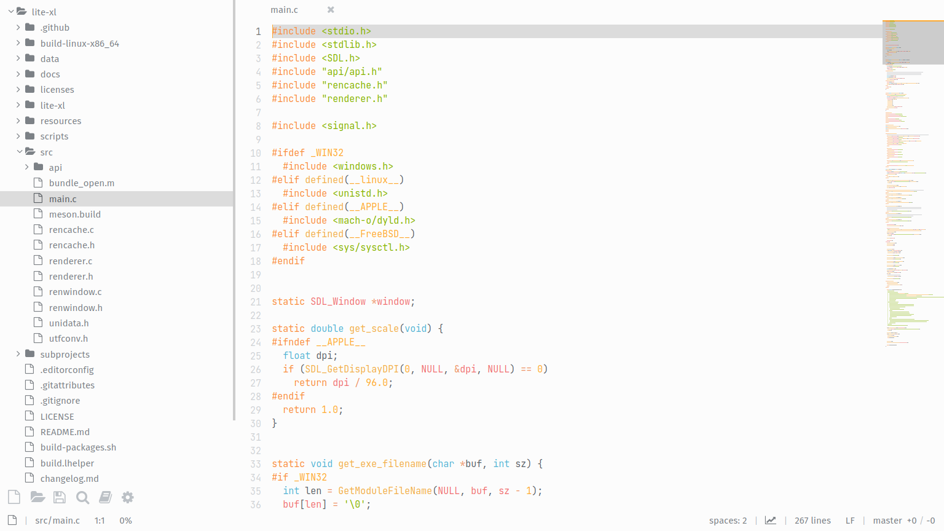The width and height of the screenshot is (944, 531).
Task: Open utfconv.h file
Action: (x=68, y=339)
